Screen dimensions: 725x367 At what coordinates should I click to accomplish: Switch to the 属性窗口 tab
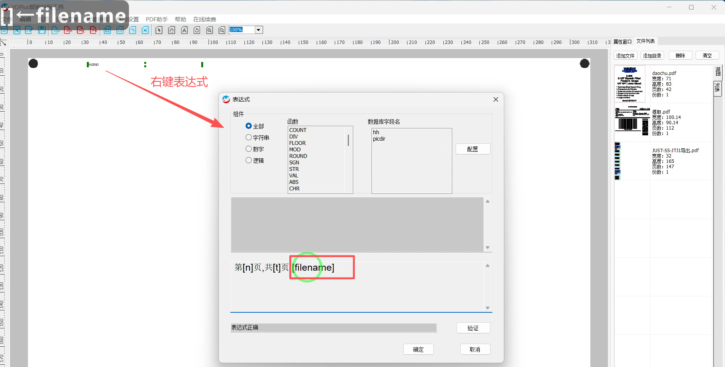click(622, 42)
